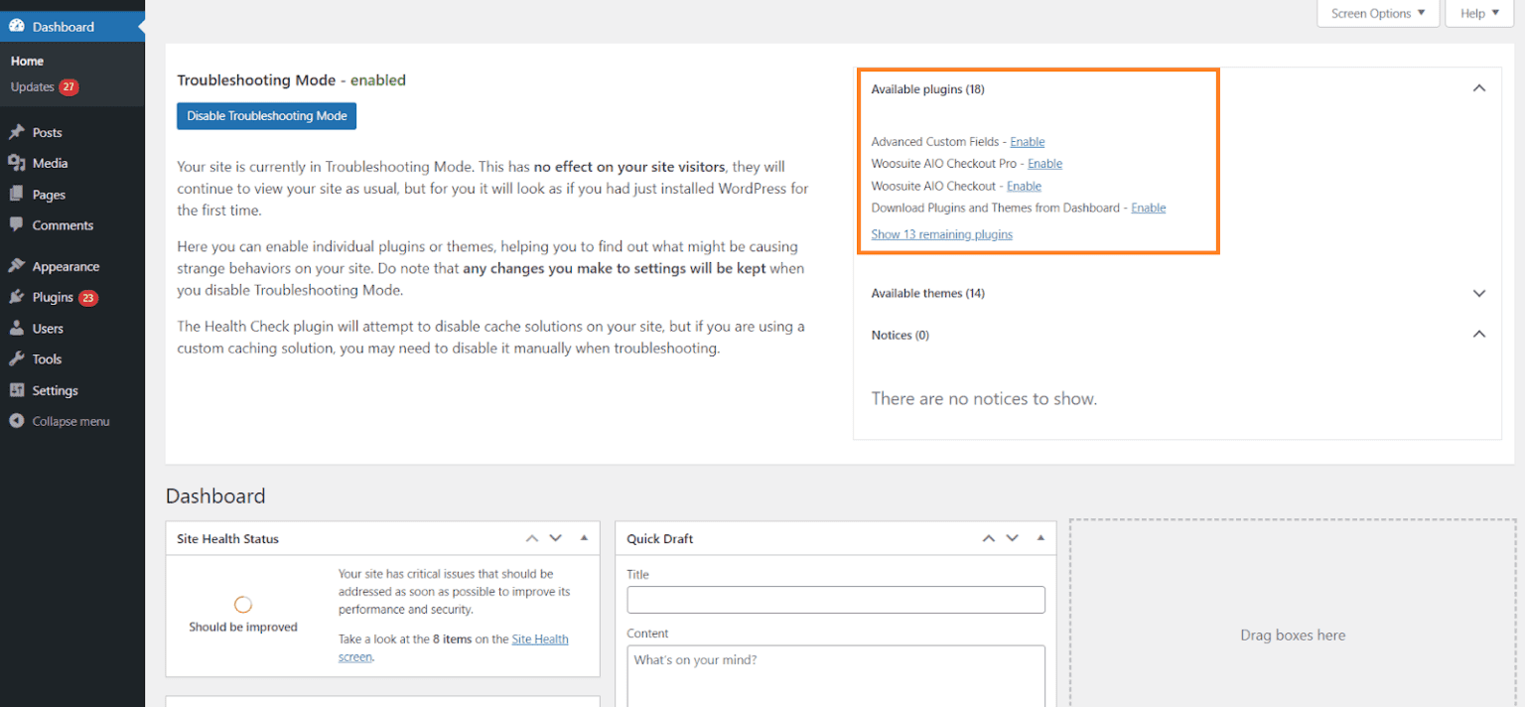Viewport: 1525px width, 707px height.
Task: Open the Appearance paintbrush icon
Action: coord(17,266)
